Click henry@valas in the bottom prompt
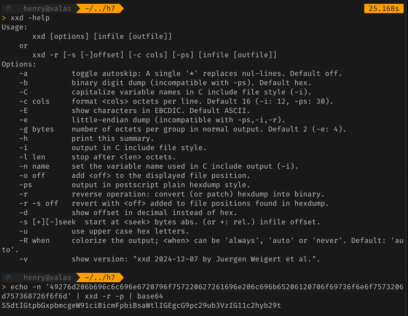This screenshot has width=408, height=316. pos(47,278)
